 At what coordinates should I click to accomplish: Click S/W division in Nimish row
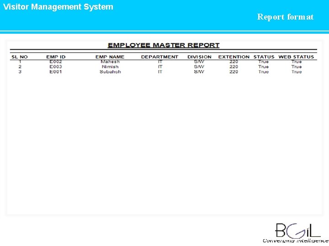click(x=199, y=67)
